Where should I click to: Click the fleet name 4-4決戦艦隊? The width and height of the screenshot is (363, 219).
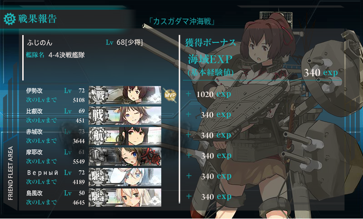(66, 55)
